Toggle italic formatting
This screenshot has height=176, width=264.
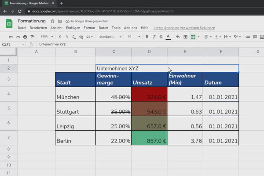(154, 37)
